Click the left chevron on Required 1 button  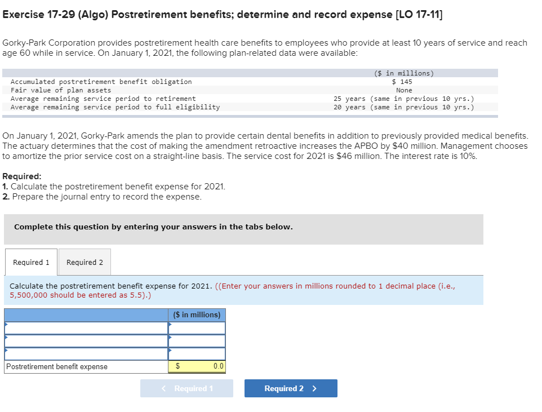[x=164, y=388]
